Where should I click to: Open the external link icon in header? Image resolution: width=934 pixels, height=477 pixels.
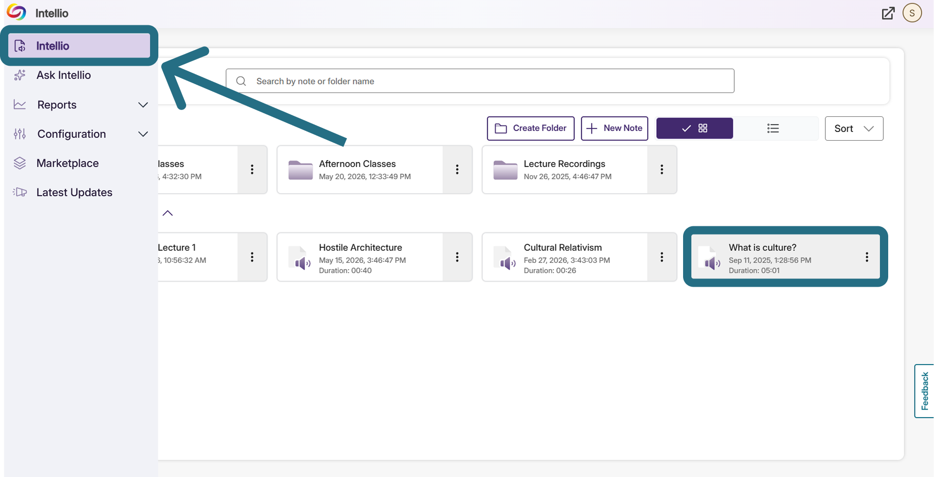[888, 13]
